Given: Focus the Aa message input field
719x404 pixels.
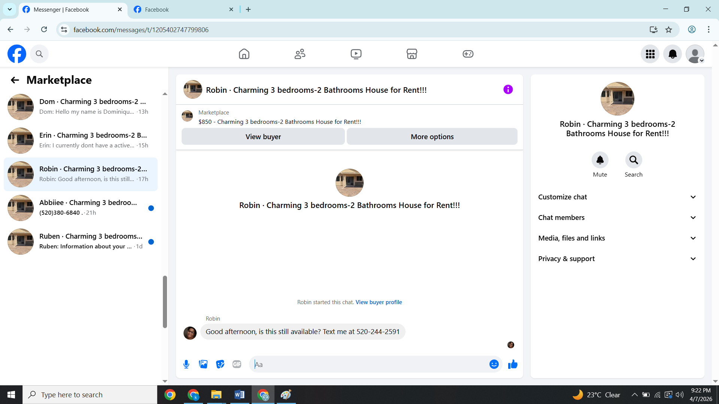Looking at the screenshot, I should pyautogui.click(x=369, y=364).
